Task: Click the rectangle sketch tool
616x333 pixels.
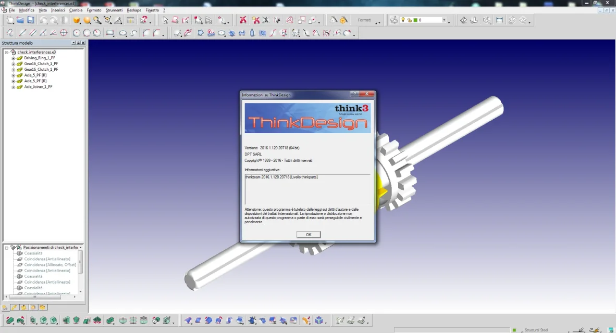Action: pos(110,33)
